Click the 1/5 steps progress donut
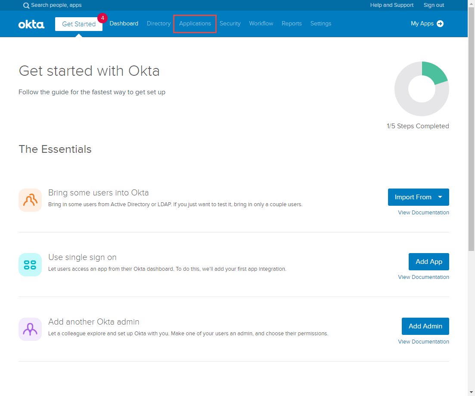 (422, 89)
